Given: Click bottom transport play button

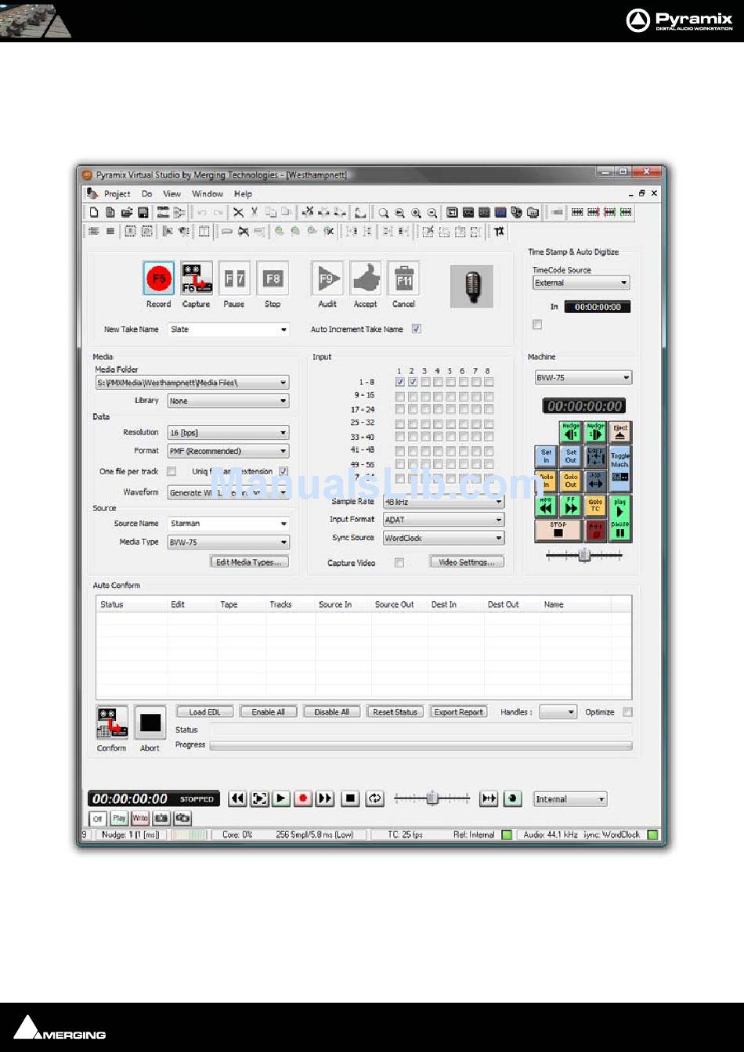Looking at the screenshot, I should 281,798.
